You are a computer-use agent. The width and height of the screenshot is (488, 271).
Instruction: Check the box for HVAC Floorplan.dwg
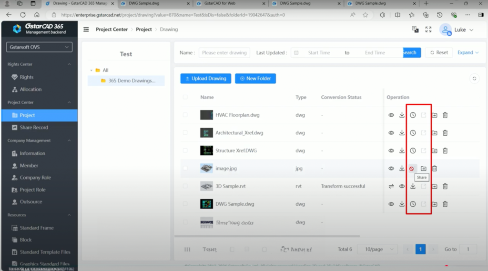(x=185, y=115)
